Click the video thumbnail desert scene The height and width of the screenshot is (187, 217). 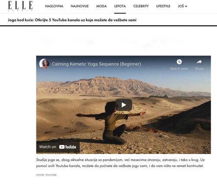[124, 105]
